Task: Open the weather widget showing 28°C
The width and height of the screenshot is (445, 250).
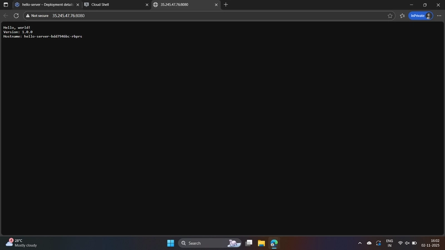Action: click(x=21, y=243)
